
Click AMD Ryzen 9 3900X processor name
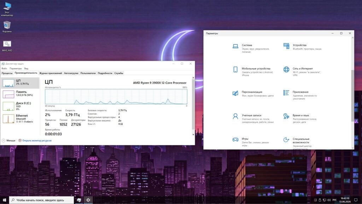[x=159, y=83]
